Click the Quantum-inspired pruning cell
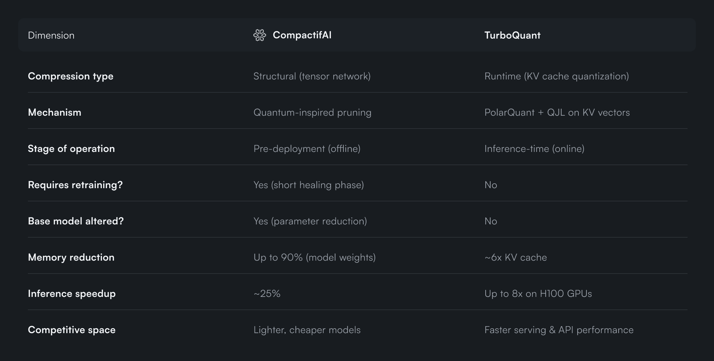The image size is (714, 361). pos(312,113)
